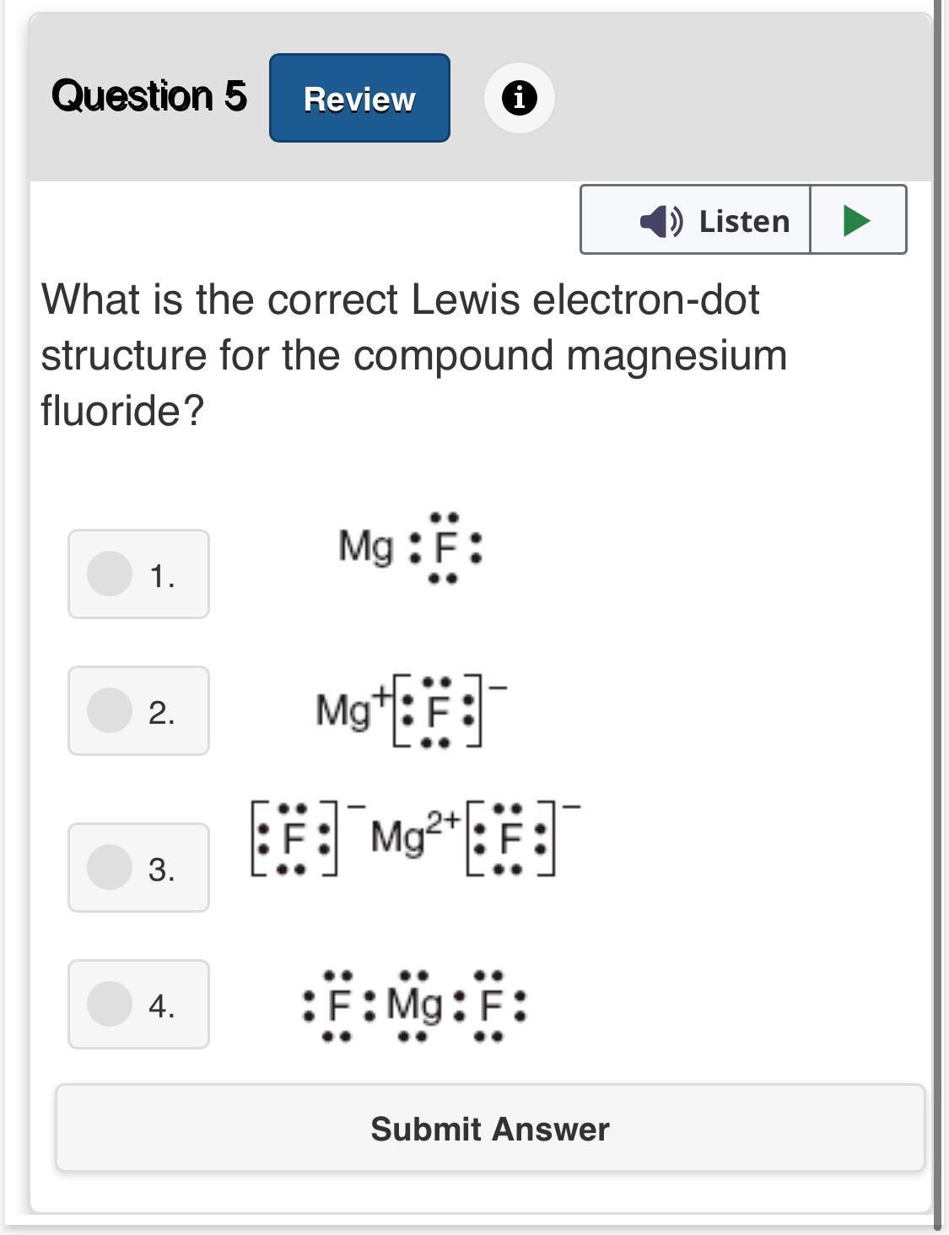Click the Lewis electron-dot question text
Screen dimensions: 949x1235
(x=413, y=355)
